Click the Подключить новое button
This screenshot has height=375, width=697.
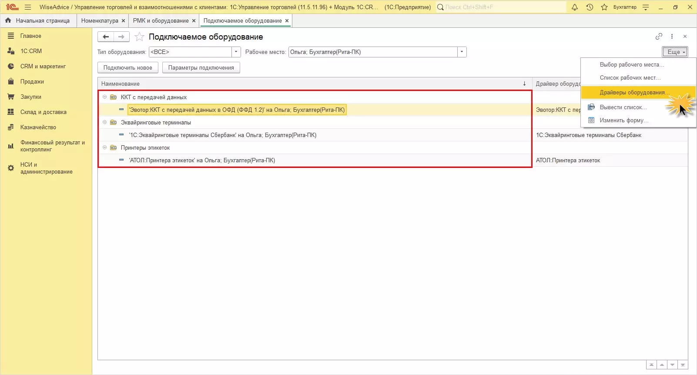128,67
